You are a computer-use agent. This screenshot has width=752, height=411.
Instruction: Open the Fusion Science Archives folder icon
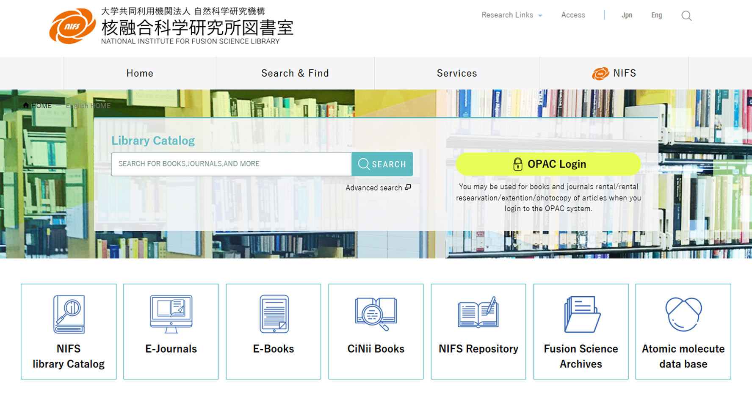point(581,314)
